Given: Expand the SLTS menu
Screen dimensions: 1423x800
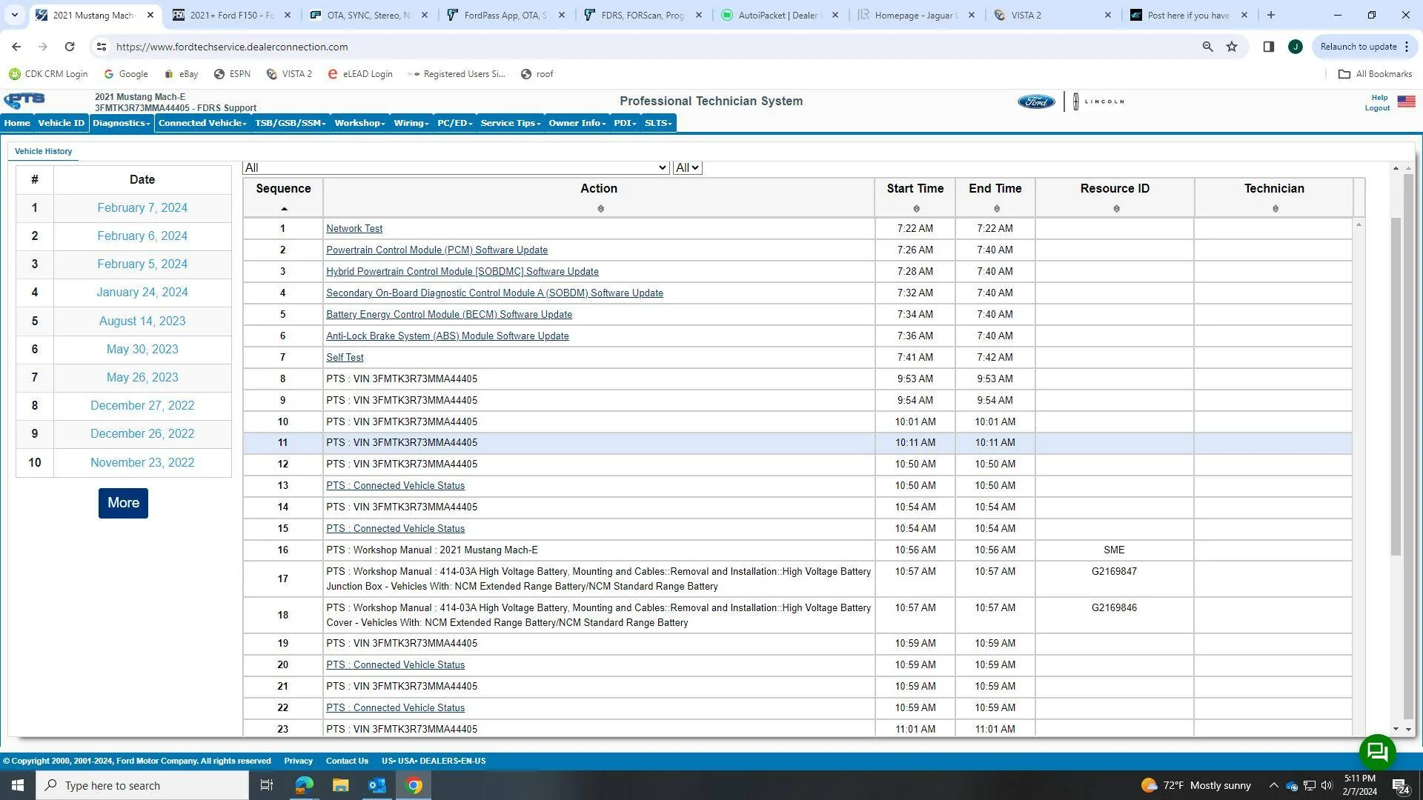Looking at the screenshot, I should point(658,123).
